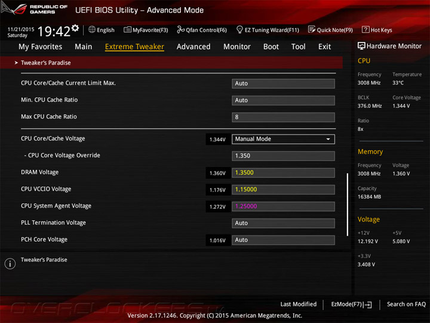Open the CPU Core/Cache Voltage mode dropdown
The width and height of the screenshot is (430, 323).
(x=283, y=139)
